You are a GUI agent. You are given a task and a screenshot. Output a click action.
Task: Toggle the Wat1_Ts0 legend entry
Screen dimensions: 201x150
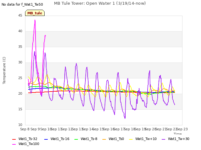pos(113,139)
